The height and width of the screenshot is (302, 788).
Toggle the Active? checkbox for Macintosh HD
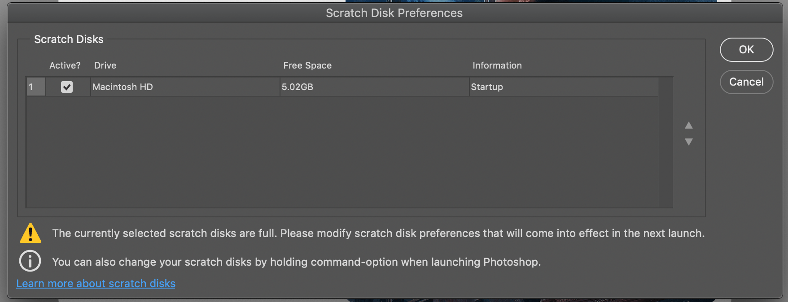pyautogui.click(x=67, y=86)
